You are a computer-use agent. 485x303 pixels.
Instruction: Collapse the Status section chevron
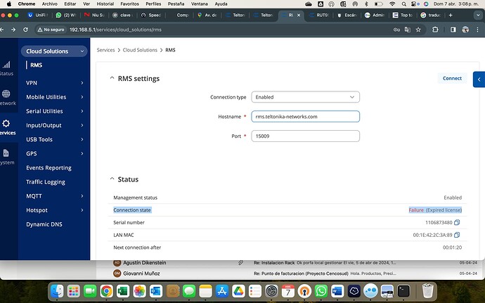tap(112, 179)
